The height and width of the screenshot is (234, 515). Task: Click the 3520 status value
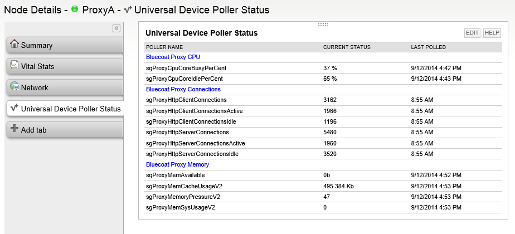pyautogui.click(x=330, y=154)
